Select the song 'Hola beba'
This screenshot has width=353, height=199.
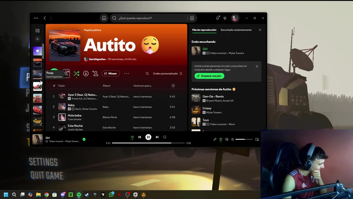[x=116, y=117]
